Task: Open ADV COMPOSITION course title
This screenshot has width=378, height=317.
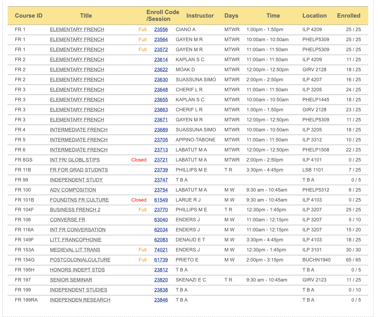Action: (73, 190)
